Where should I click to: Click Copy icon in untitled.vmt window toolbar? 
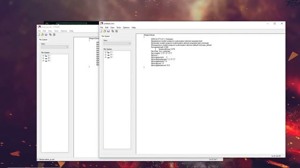(112, 31)
